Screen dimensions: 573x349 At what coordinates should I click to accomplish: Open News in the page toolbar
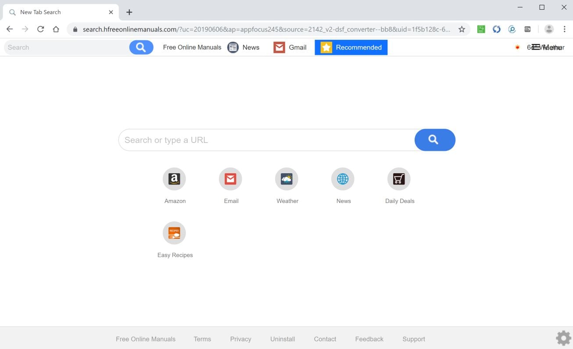244,47
